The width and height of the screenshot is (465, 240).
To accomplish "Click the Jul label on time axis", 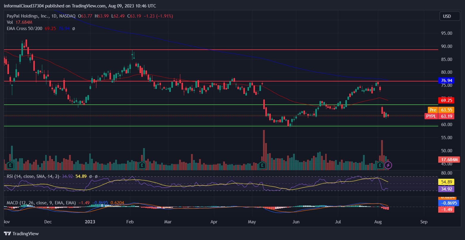I will pos(338,222).
